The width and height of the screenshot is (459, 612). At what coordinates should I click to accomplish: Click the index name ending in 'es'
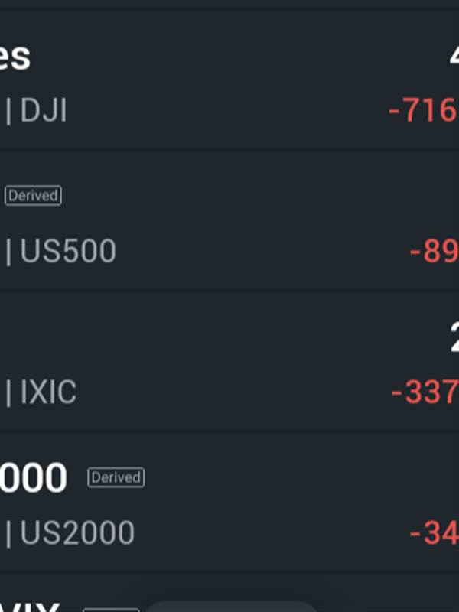pos(15,57)
